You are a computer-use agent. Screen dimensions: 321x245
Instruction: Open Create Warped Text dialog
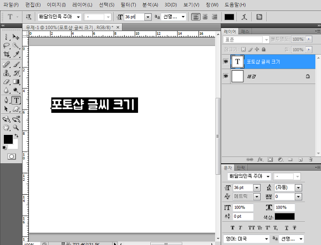click(x=244, y=17)
